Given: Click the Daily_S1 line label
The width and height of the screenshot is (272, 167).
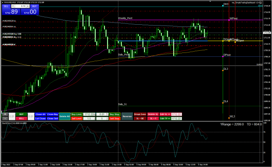Looking at the screenshot, I should click(122, 104).
